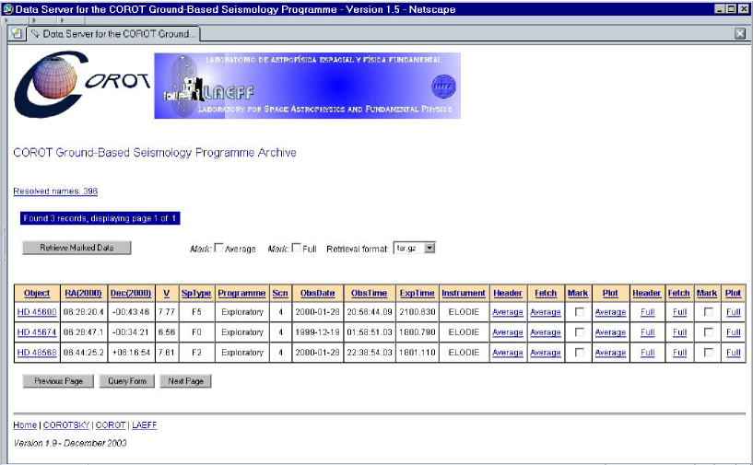Open Average header link for HD 48568
The image size is (753, 465).
pyautogui.click(x=508, y=353)
